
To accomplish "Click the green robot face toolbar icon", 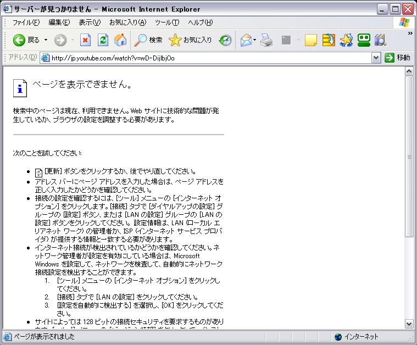I will [x=363, y=40].
